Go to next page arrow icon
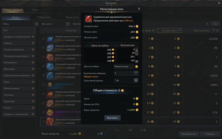The height and width of the screenshot is (139, 222). 141,130
